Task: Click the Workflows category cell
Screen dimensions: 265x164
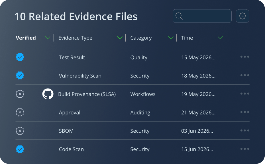Action: point(143,94)
